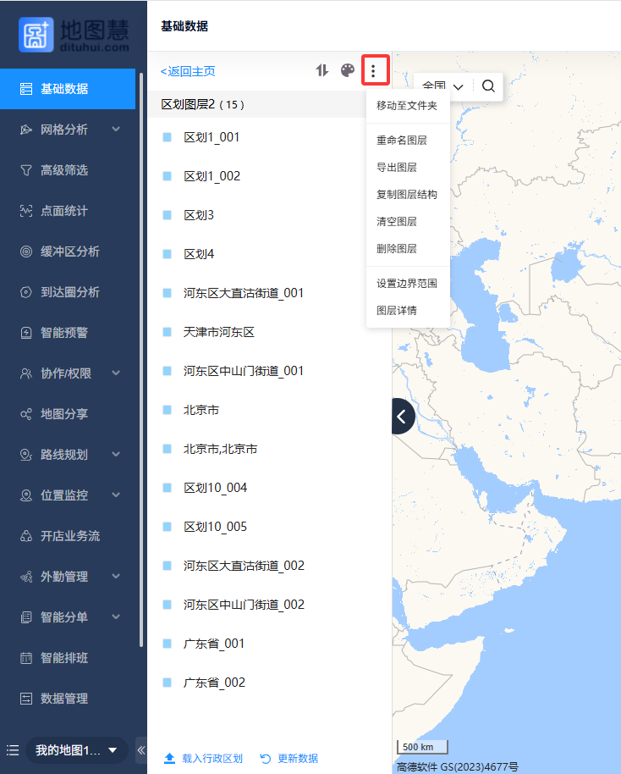Open 地图分享 in the sidebar
621x774 pixels.
coord(64,414)
